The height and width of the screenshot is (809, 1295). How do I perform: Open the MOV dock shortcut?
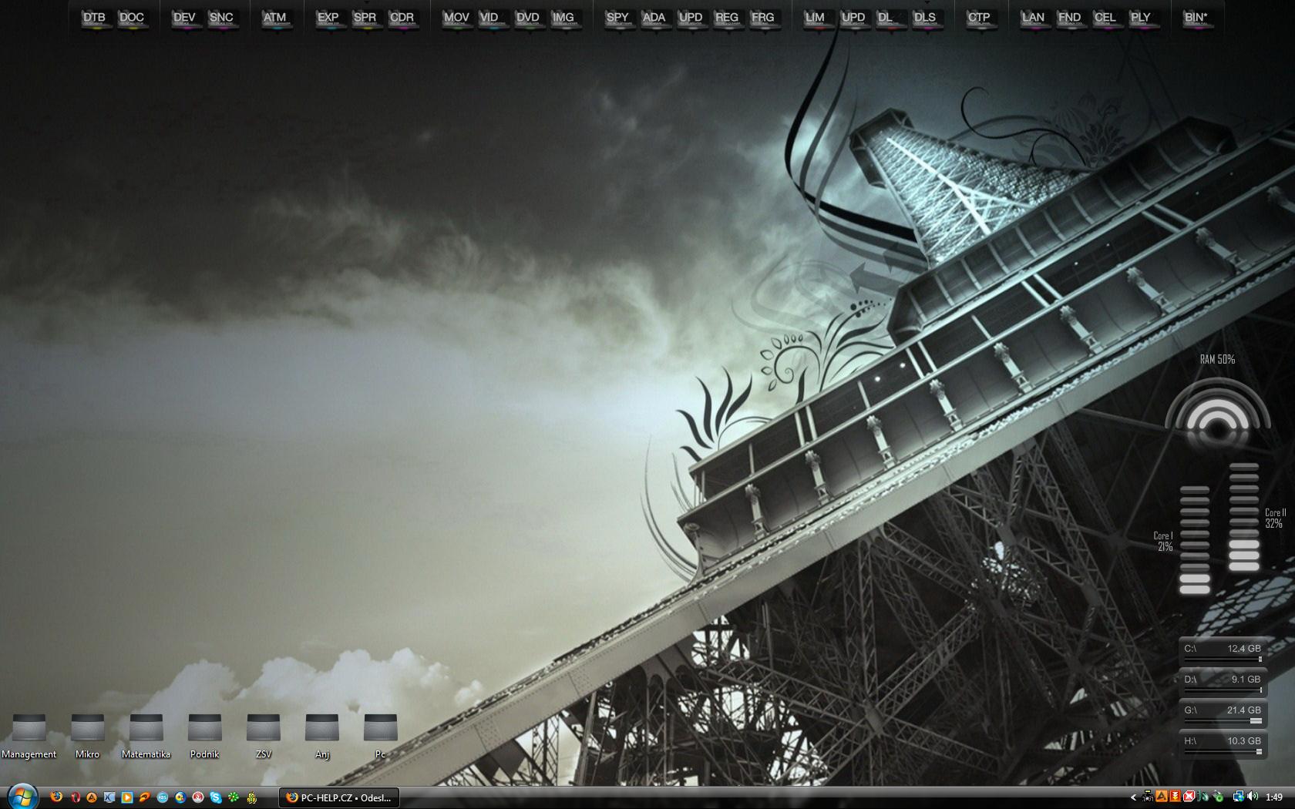point(456,18)
